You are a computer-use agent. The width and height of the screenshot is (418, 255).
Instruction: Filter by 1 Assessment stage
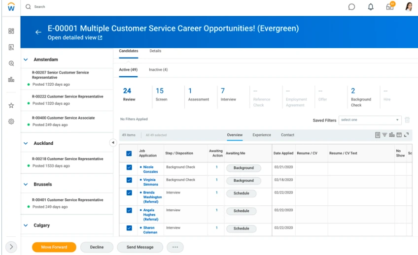(199, 95)
